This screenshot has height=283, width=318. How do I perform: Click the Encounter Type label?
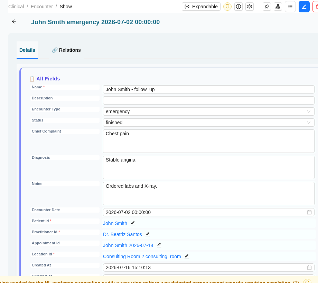click(x=46, y=109)
